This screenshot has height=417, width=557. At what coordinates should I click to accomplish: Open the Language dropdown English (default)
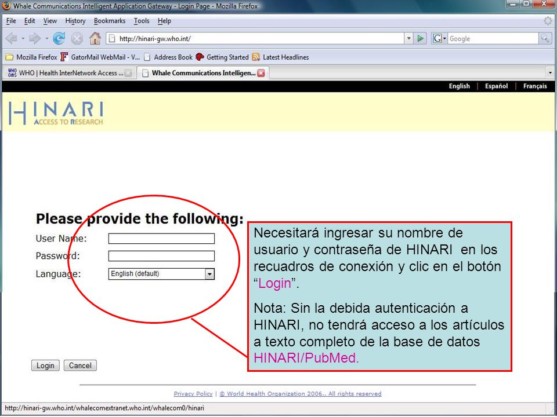(x=161, y=274)
